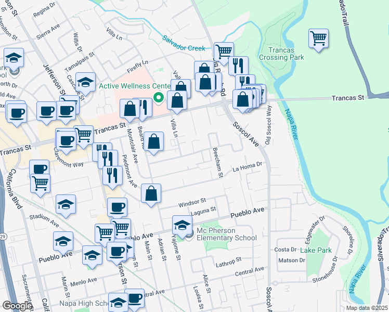Click the Trancas Crossing Park label

[281, 54]
